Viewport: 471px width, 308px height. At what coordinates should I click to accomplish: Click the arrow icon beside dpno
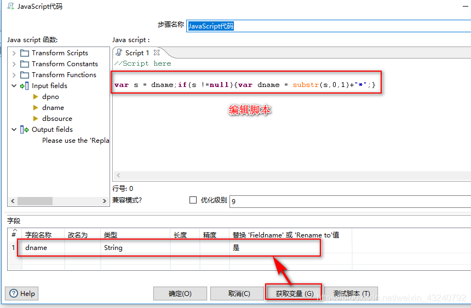pos(36,97)
